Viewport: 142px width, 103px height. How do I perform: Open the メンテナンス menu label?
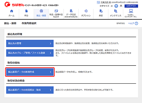tap(116, 15)
